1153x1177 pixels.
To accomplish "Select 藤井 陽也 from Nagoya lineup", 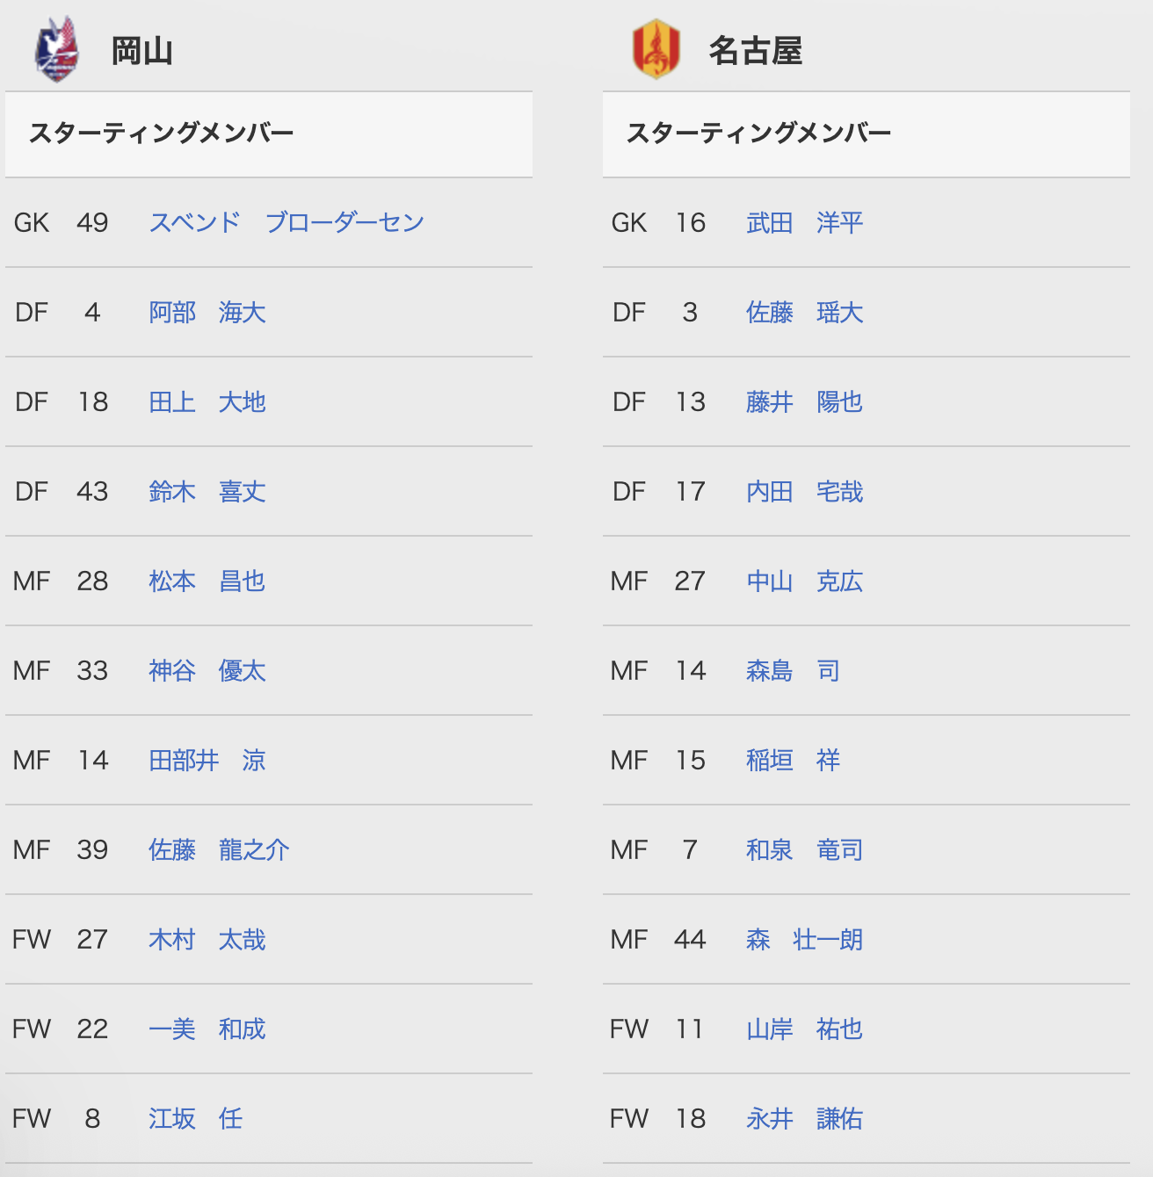I will (805, 401).
